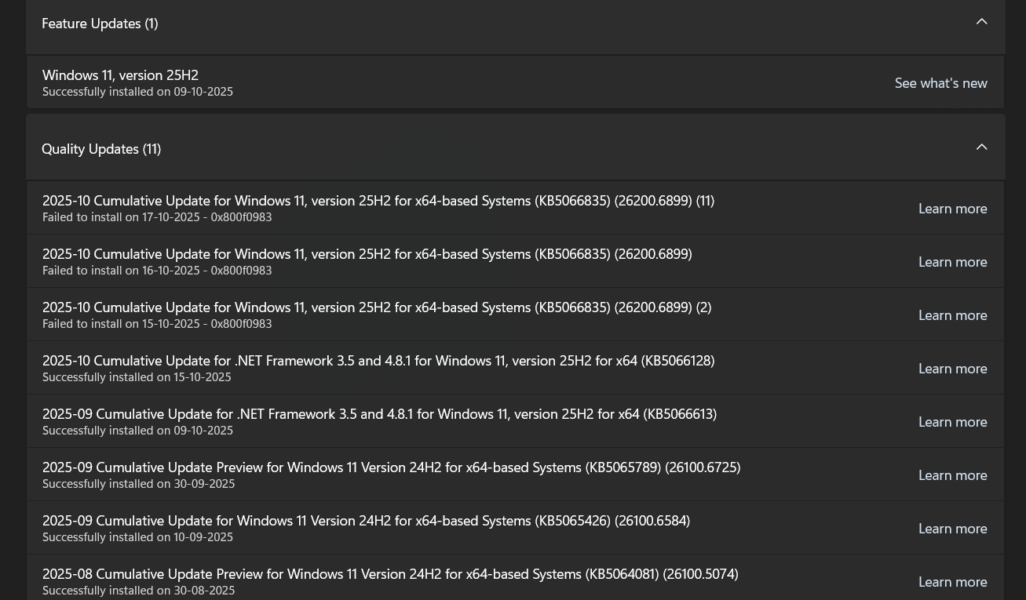Select the KB5064081 (26100.5074) preview title
This screenshot has height=600, width=1026.
[390, 574]
